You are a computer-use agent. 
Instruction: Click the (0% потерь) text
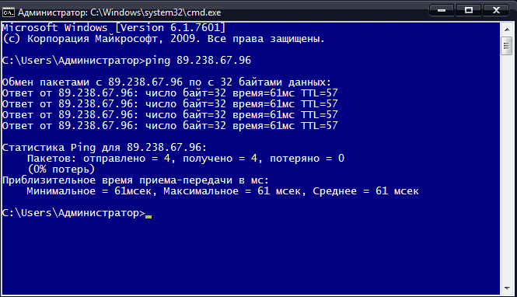61,169
